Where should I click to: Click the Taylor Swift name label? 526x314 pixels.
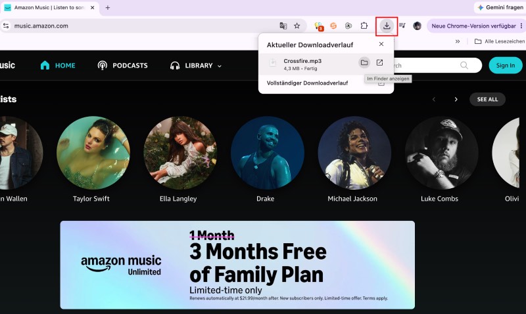[x=91, y=199]
